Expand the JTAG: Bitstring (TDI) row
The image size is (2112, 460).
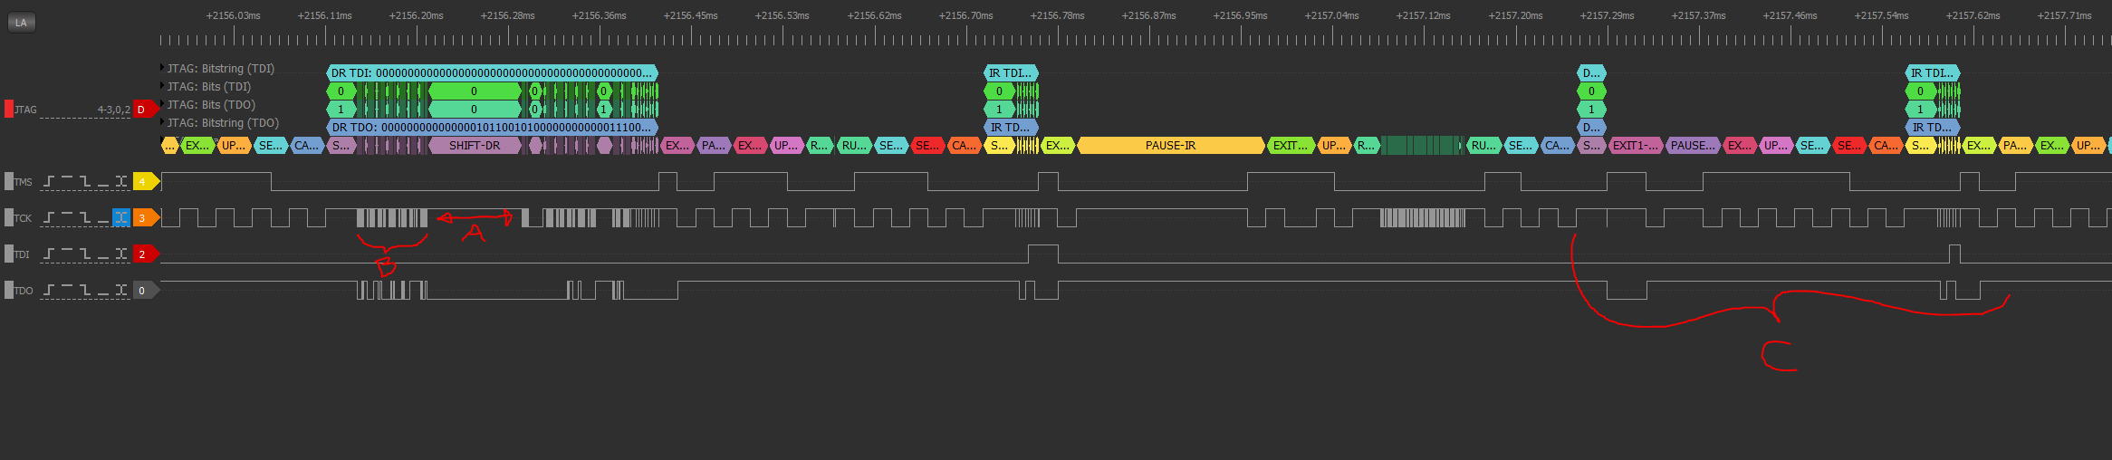pyautogui.click(x=163, y=68)
